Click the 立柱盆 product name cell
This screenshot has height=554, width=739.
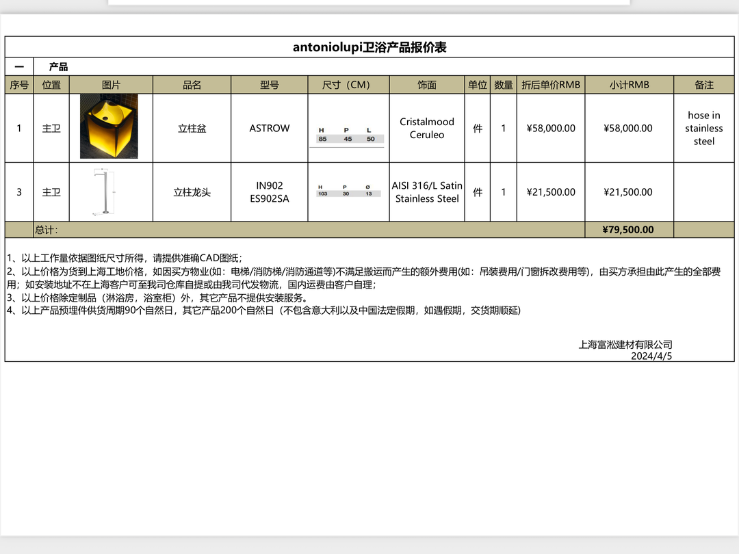pos(192,128)
